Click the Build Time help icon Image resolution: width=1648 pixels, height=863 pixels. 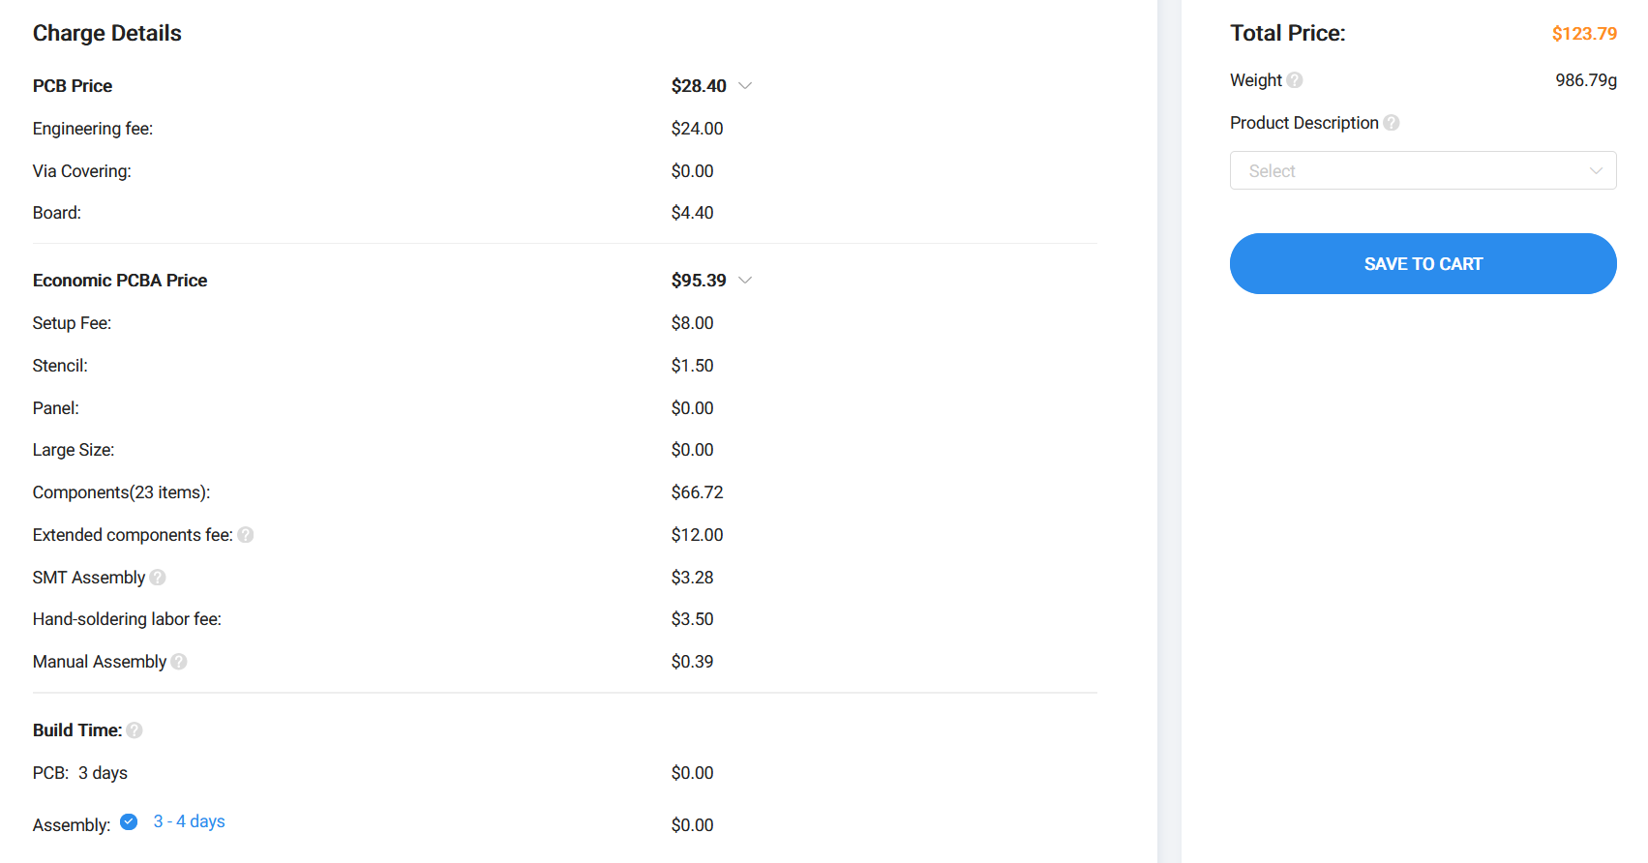tap(135, 730)
